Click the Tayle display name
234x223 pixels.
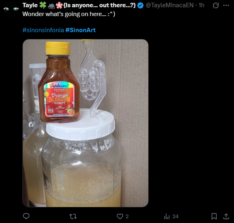click(x=30, y=5)
